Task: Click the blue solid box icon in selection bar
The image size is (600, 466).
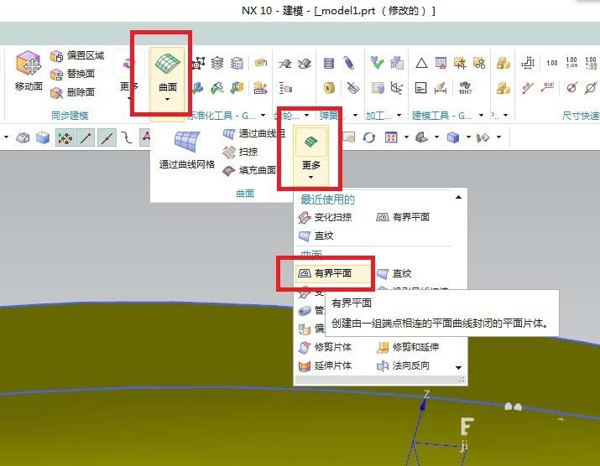Action: (43, 137)
